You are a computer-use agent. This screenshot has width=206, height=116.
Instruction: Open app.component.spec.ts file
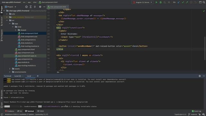point(27,56)
